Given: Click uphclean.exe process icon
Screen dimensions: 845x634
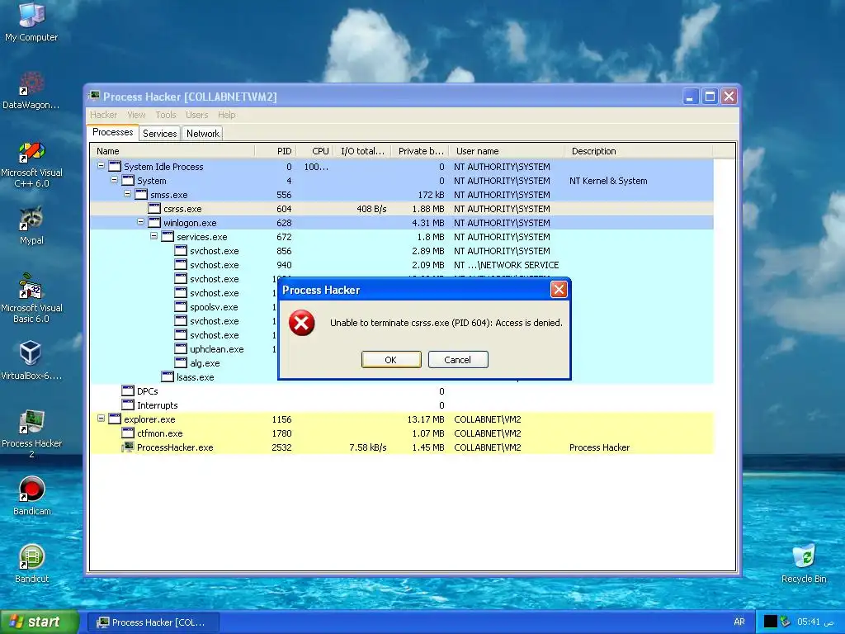Looking at the screenshot, I should tap(181, 349).
